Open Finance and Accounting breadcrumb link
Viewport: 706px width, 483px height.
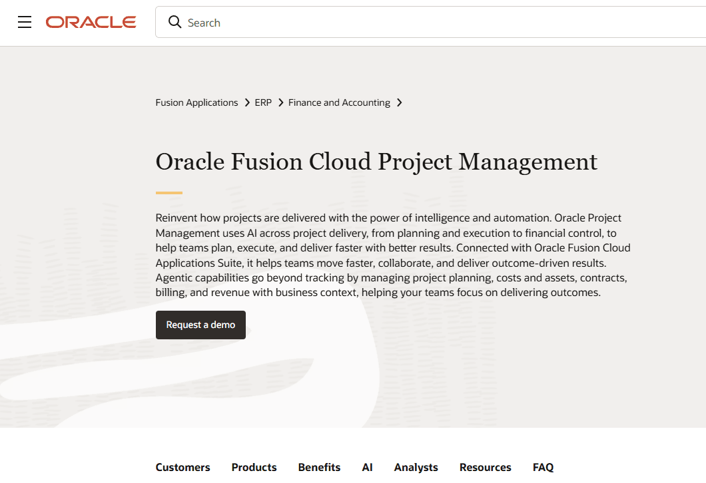click(339, 102)
